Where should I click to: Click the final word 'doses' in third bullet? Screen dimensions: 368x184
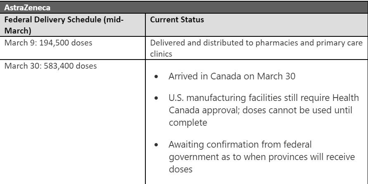tap(180, 169)
